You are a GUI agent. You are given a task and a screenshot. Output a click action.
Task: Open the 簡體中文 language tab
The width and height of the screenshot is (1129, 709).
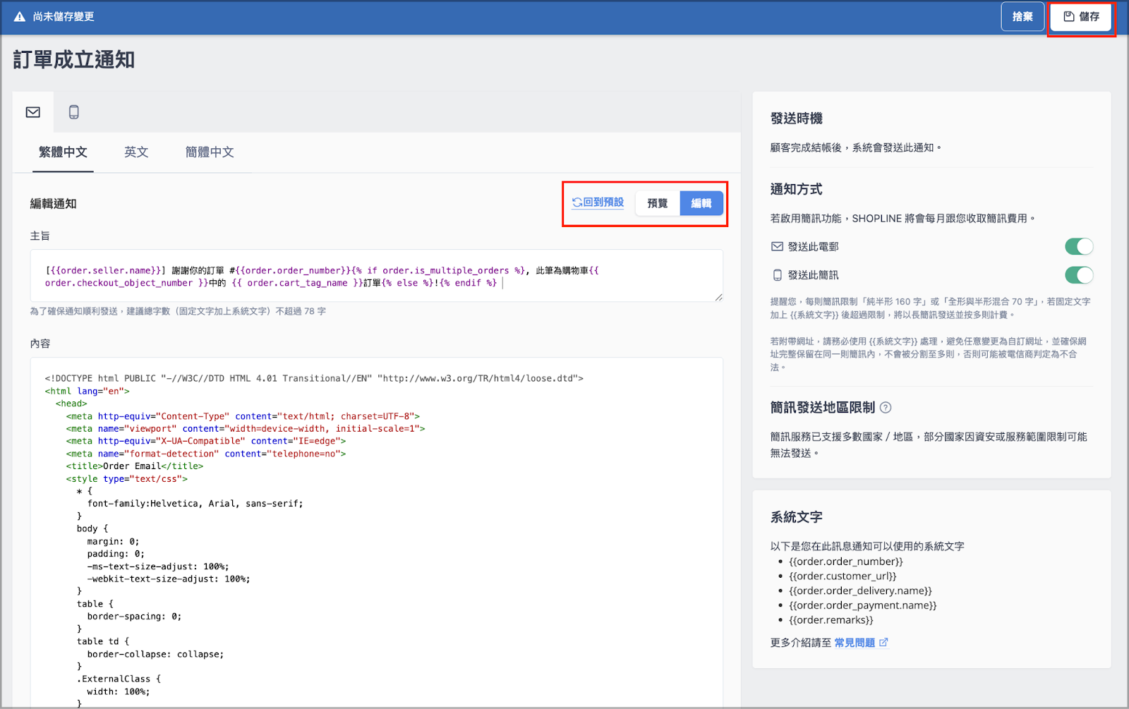(210, 152)
